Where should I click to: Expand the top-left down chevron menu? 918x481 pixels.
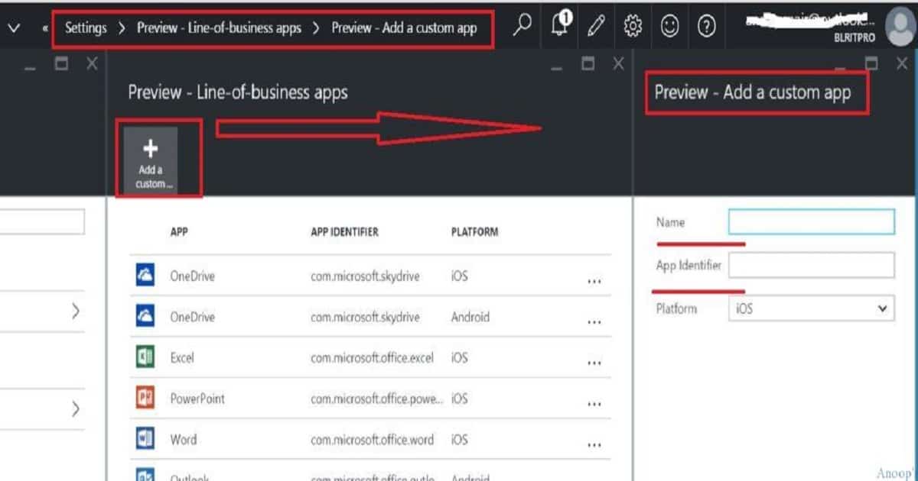[13, 28]
